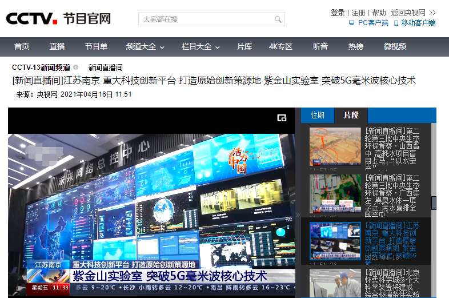Open 片库 in navigation bar

coord(244,46)
